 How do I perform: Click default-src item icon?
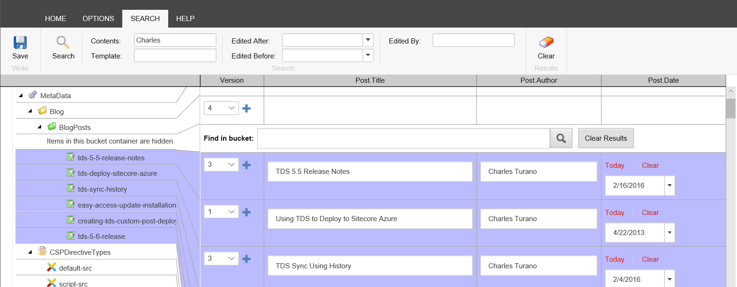[52, 267]
